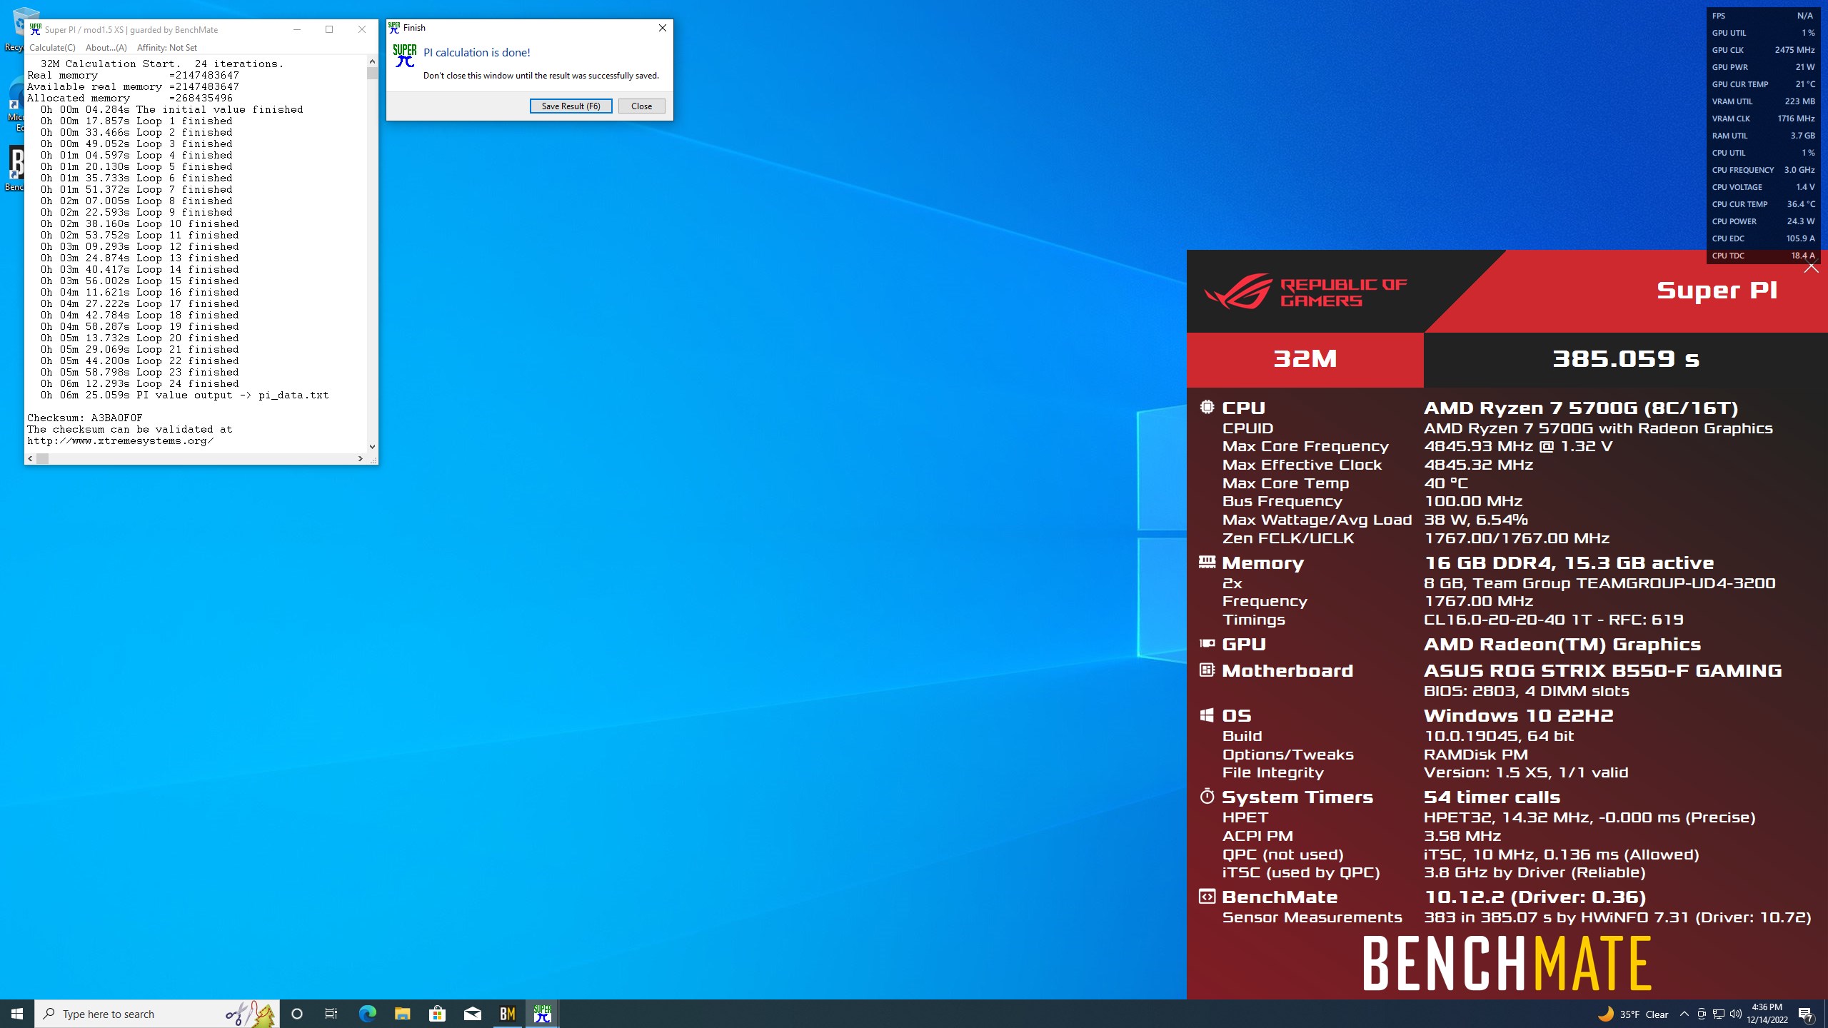Open Microsoft Store from the taskbar
The image size is (1828, 1028).
(437, 1014)
